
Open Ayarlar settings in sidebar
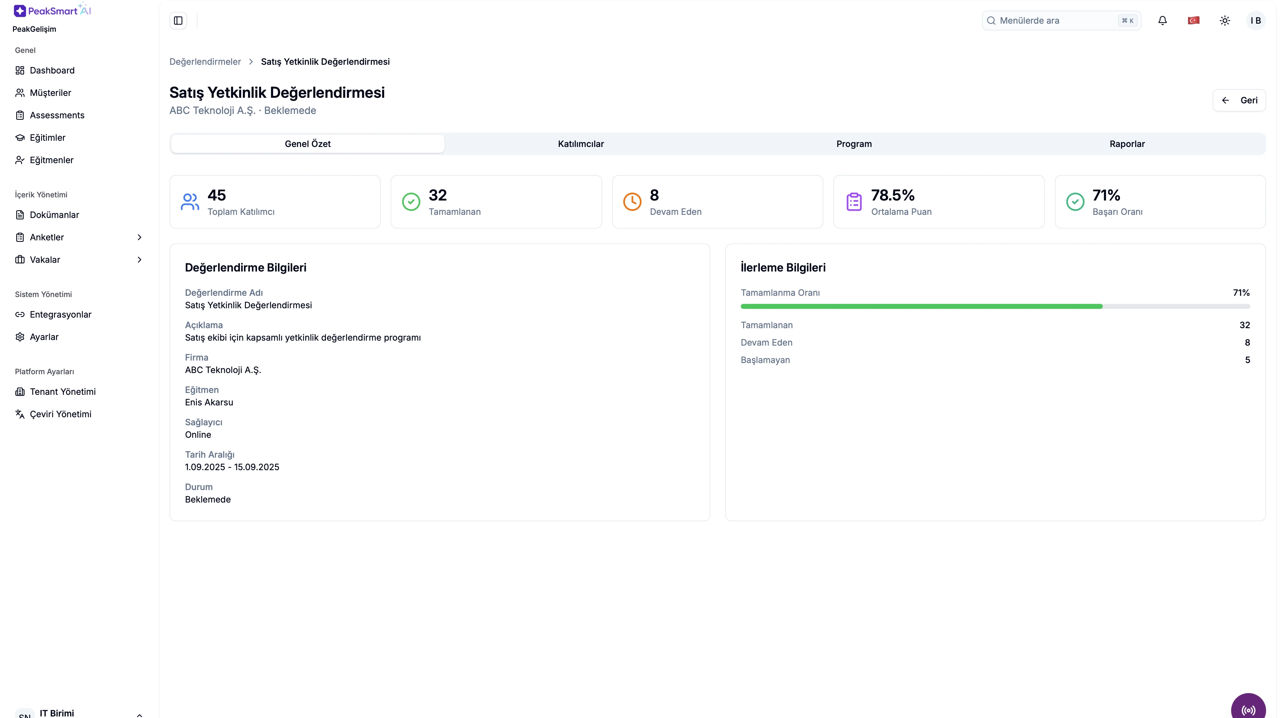(44, 337)
